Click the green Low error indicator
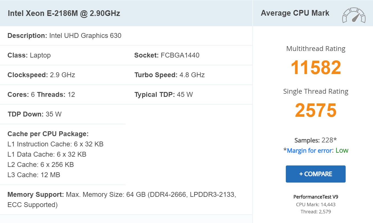The height and width of the screenshot is (223, 373). pos(342,150)
